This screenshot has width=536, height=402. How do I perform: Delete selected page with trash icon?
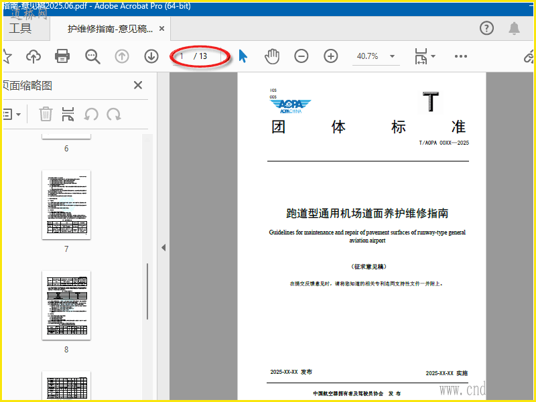pyautogui.click(x=46, y=114)
